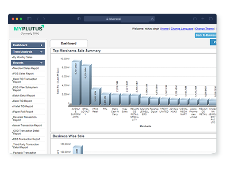Open Bank TID Transaction Report
This screenshot has width=227, height=170.
25,81
